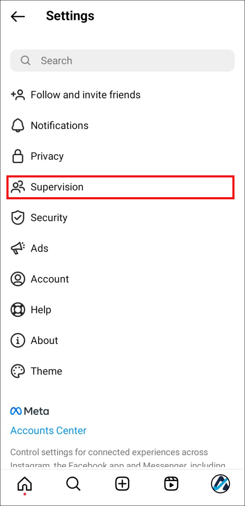Screen dimensions: 245x506
Task: Tap the Ads megaphone icon
Action: point(18,248)
